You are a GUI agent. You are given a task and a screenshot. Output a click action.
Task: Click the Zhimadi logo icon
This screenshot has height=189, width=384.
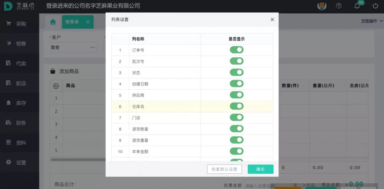click(x=8, y=6)
